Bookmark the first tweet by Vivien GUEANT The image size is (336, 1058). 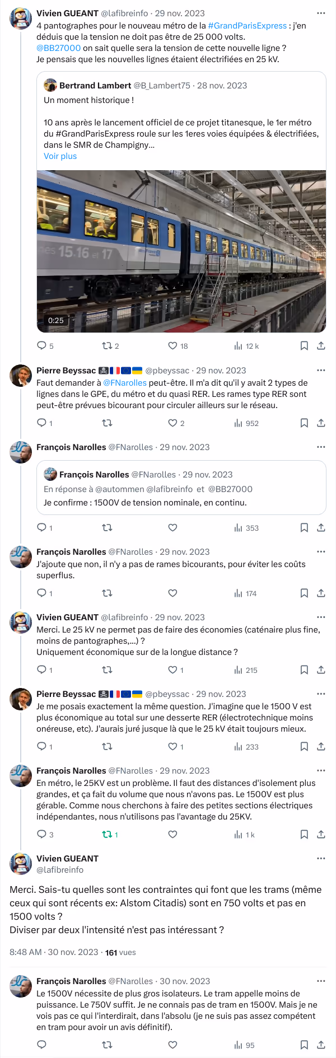304,345
